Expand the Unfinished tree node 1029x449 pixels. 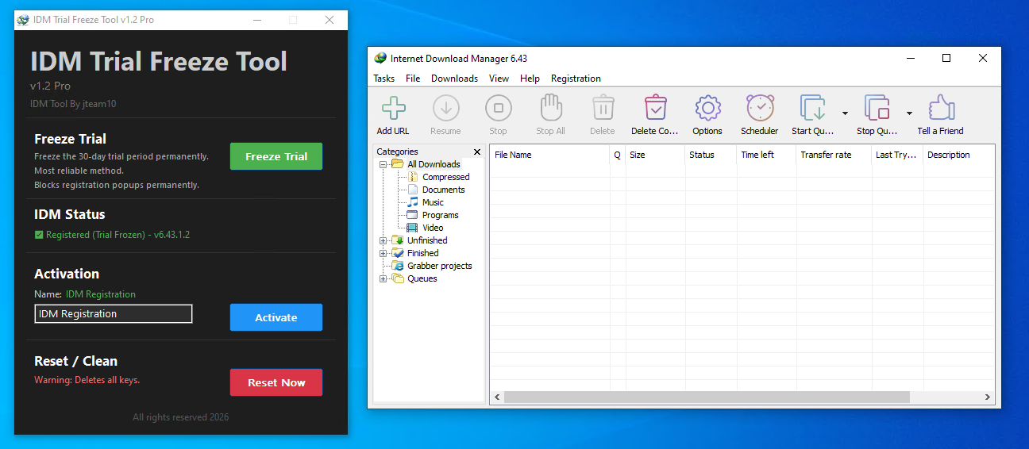(383, 240)
